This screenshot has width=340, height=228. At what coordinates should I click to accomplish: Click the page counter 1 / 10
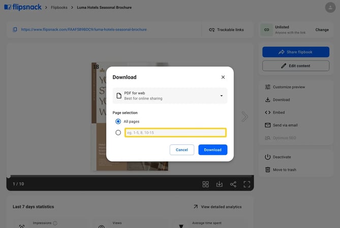tap(18, 184)
